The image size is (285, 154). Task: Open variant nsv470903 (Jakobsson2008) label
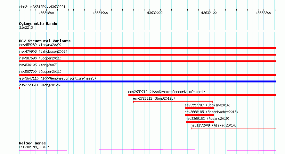click(43, 51)
